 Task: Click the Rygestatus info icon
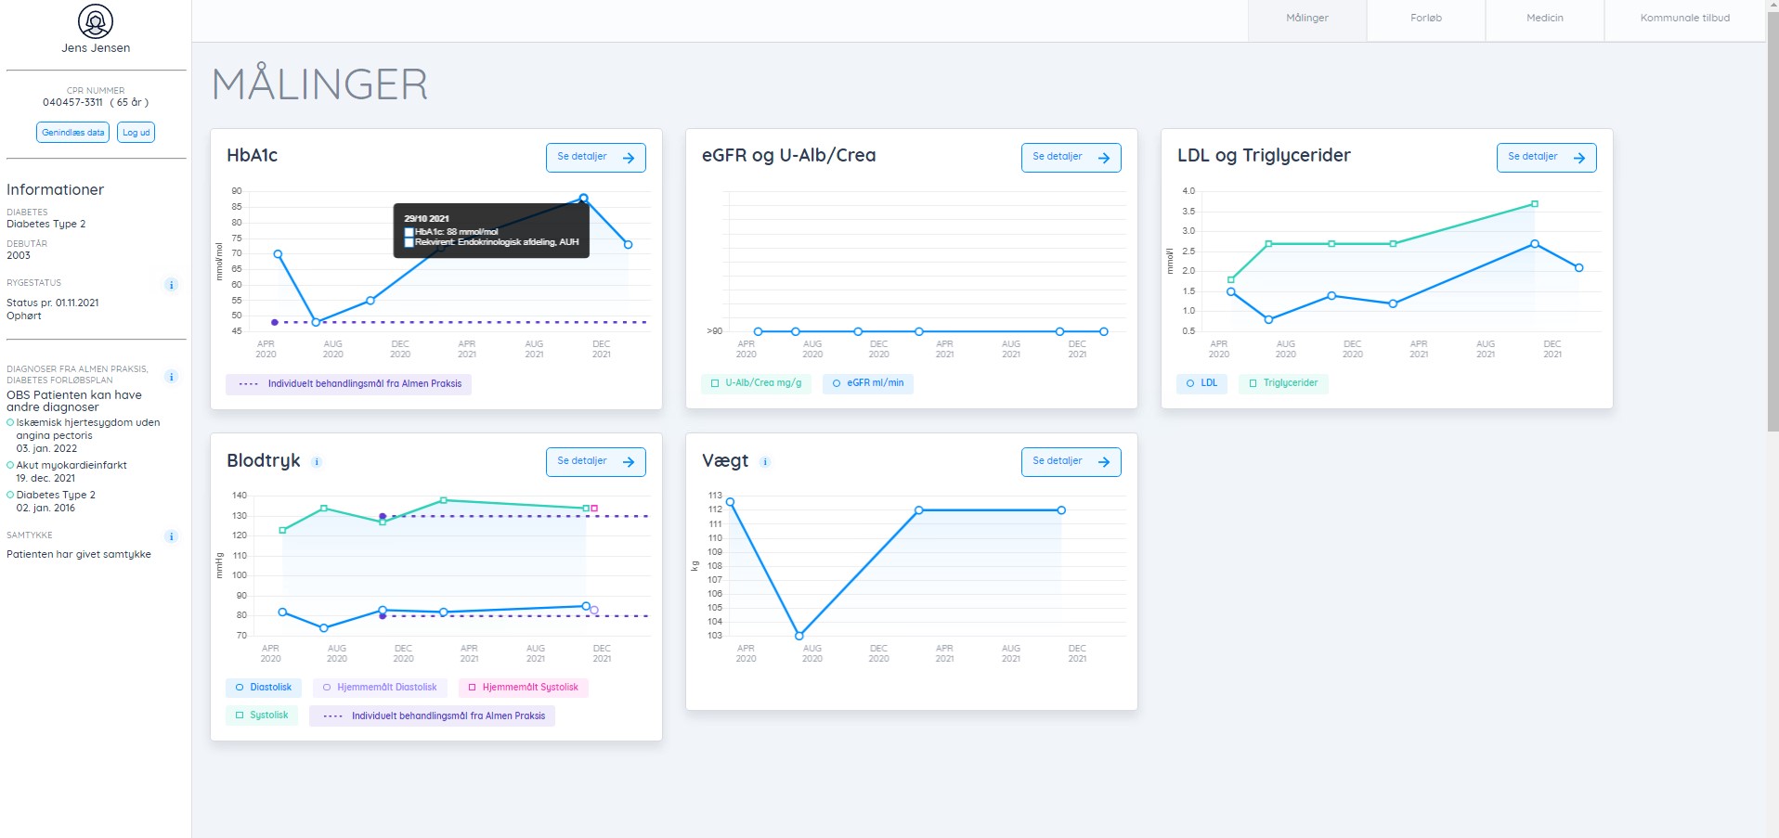point(171,285)
